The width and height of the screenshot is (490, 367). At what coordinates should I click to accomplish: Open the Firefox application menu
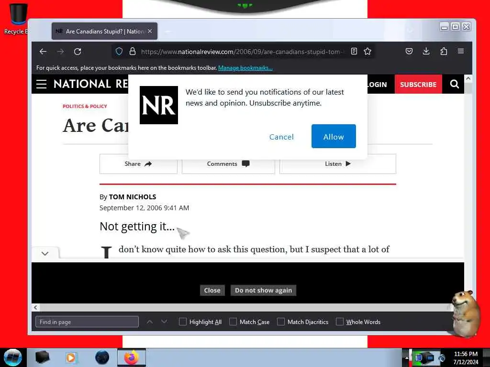point(461,51)
